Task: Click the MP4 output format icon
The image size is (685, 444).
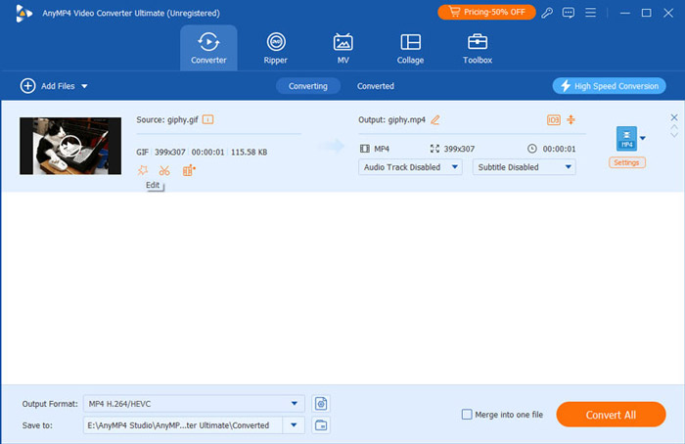Action: [626, 139]
